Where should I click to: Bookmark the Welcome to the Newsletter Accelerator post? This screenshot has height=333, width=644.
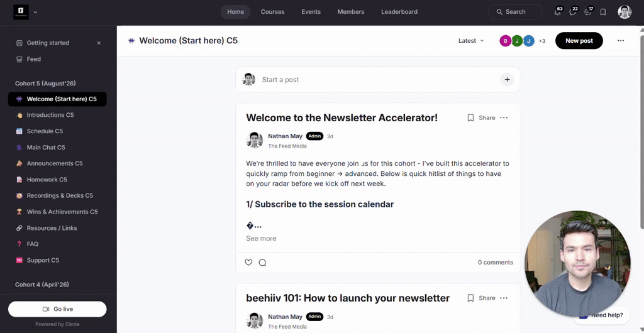(x=470, y=117)
